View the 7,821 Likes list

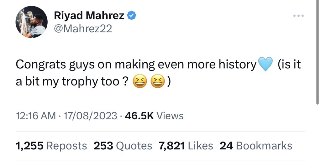(186, 146)
